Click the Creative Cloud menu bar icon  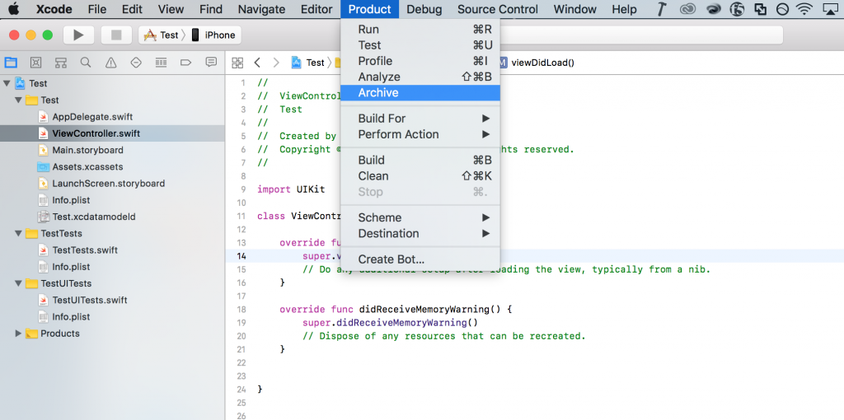(x=688, y=8)
